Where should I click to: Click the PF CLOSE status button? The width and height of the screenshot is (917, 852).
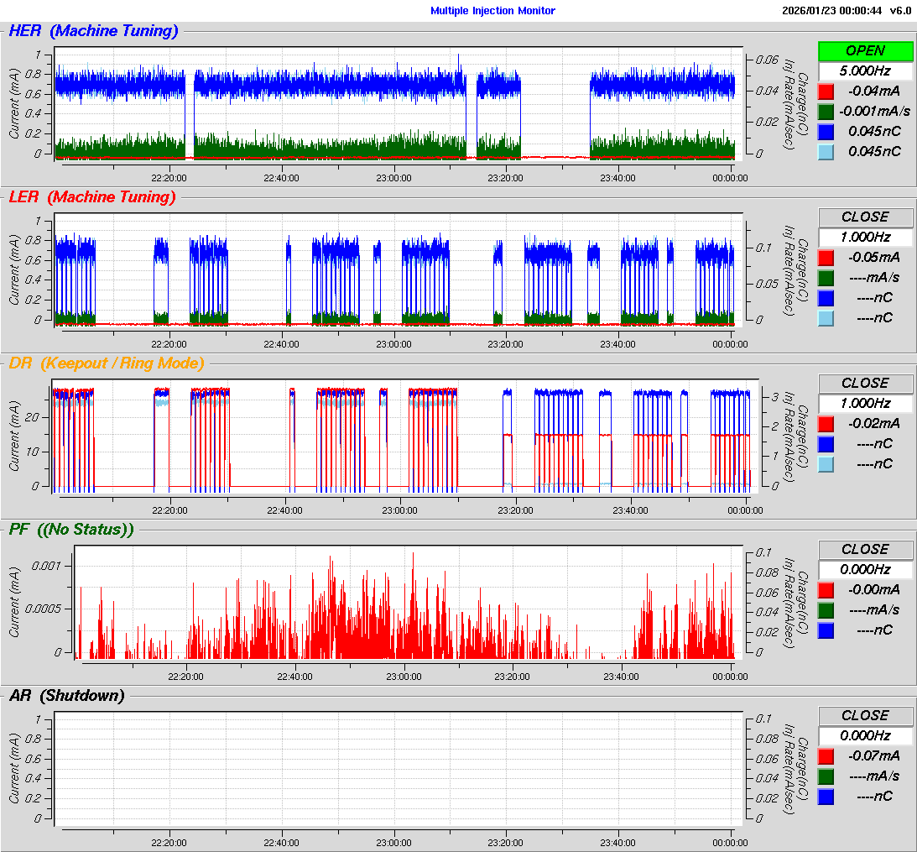pyautogui.click(x=865, y=550)
